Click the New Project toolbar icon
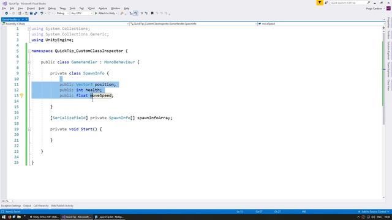Viewport: 392px width, 220px height. pyautogui.click(x=20, y=13)
